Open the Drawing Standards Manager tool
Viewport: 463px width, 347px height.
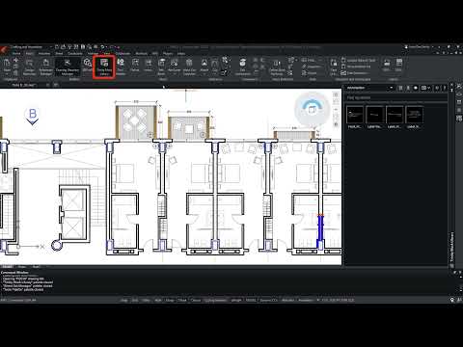click(68, 67)
